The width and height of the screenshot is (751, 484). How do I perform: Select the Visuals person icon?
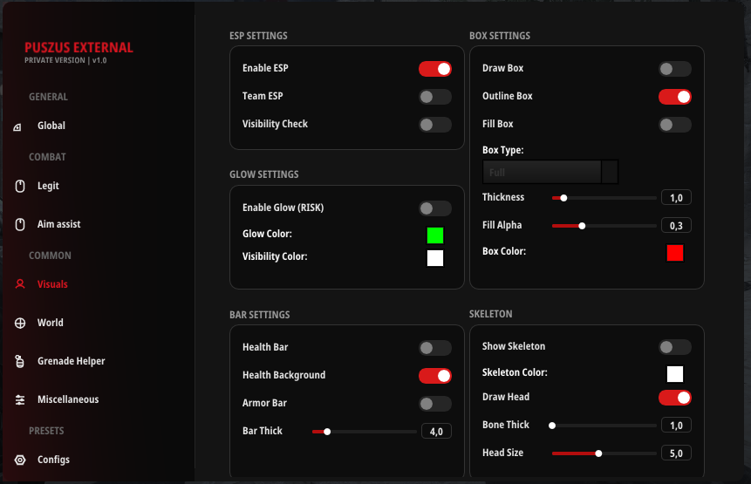[20, 284]
